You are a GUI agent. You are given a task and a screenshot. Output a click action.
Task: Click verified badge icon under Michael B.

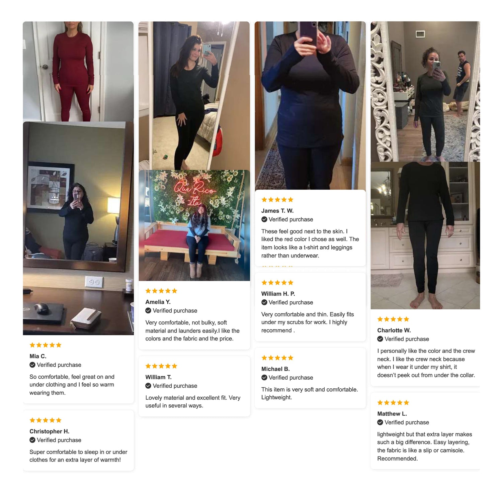pyautogui.click(x=264, y=377)
